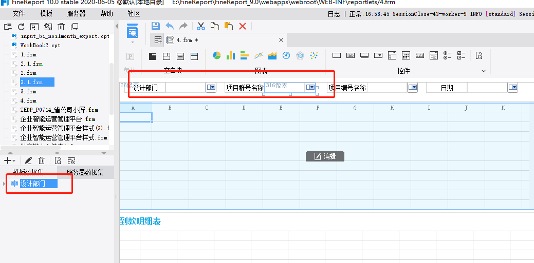
Task: Click the 编辑 button on the report block
Action: point(325,156)
